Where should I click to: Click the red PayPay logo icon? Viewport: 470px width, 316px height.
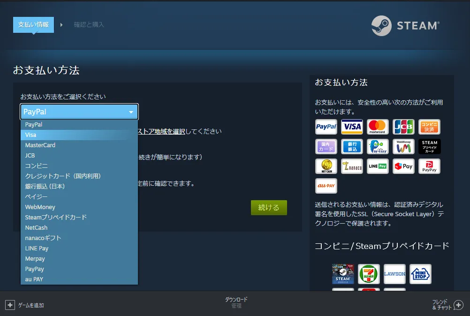(x=429, y=166)
